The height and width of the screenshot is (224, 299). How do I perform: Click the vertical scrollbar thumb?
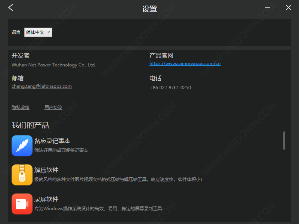(284, 140)
